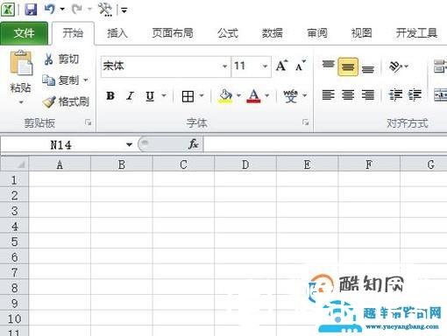The width and height of the screenshot is (447, 336).
Task: Toggle bold formatting
Action: (110, 95)
